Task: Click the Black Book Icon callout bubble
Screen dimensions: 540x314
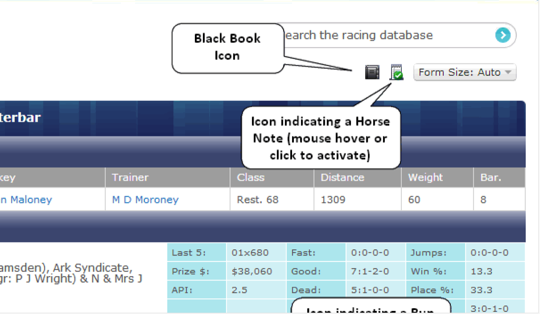Action: pyautogui.click(x=227, y=47)
